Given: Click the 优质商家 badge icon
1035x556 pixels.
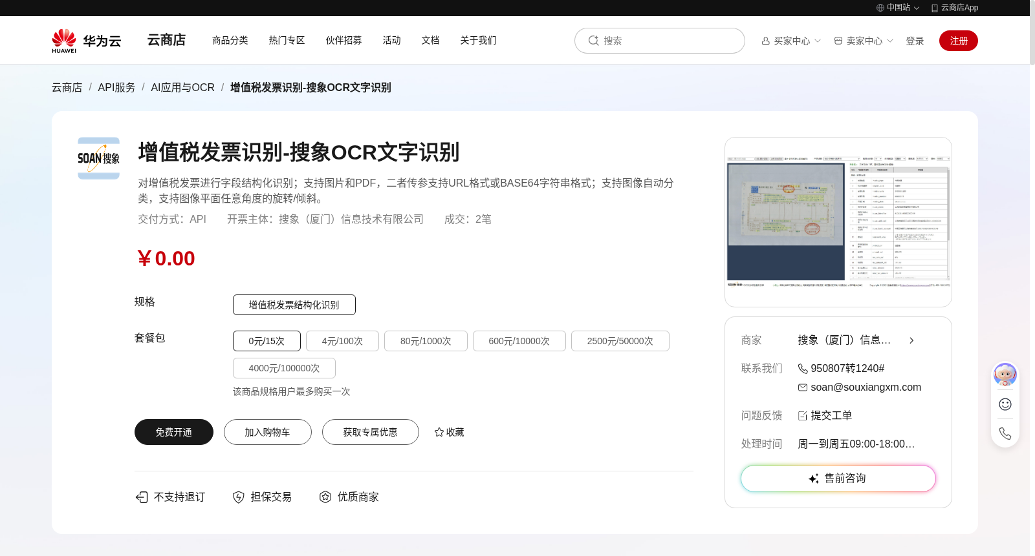Looking at the screenshot, I should 325,497.
